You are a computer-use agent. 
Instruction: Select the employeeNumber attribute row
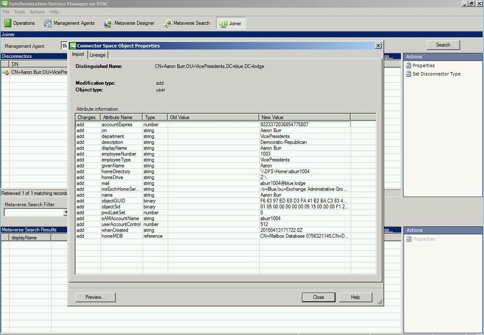(x=213, y=154)
